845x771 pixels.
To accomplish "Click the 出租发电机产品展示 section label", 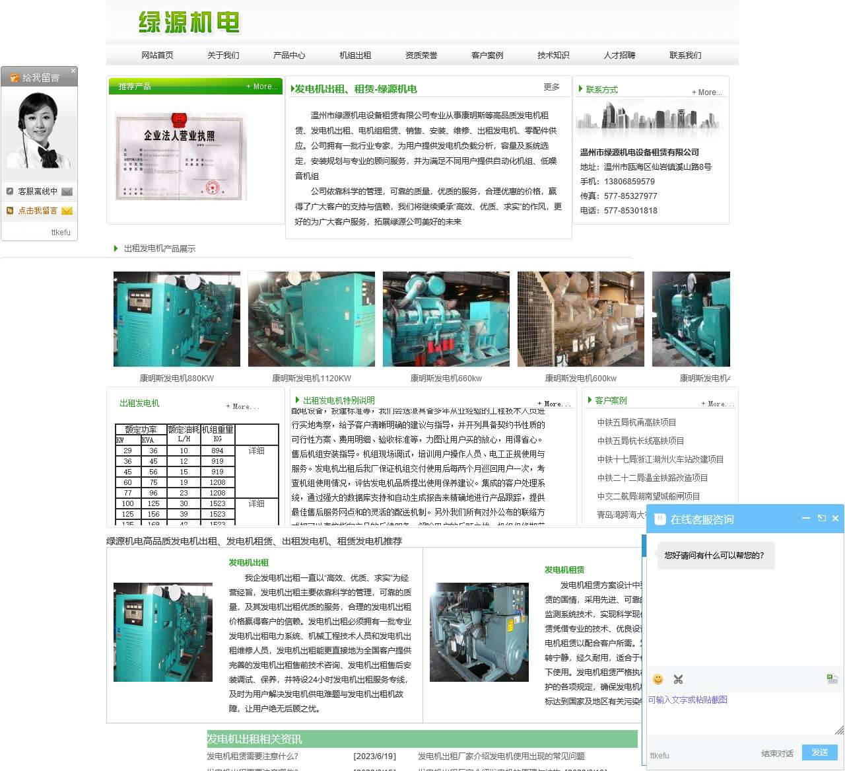I will click(x=160, y=248).
